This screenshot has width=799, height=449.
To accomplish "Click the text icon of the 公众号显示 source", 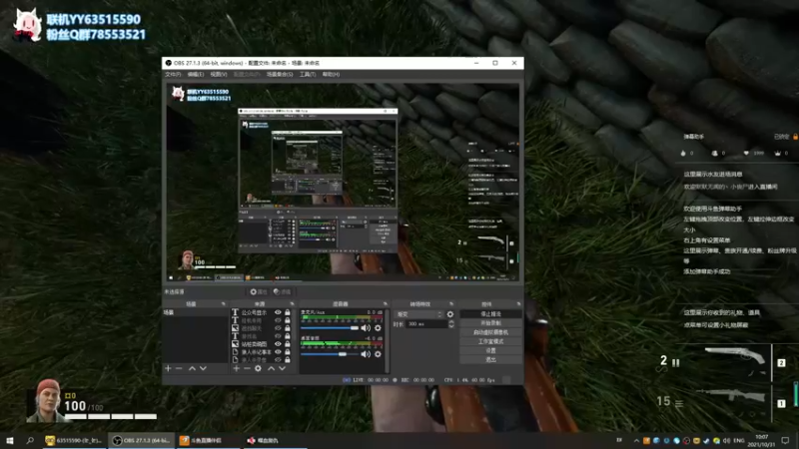I will coord(235,312).
